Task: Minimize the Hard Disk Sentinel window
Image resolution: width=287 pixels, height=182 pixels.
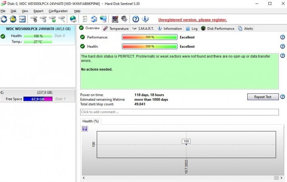Action: [x=257, y=4]
